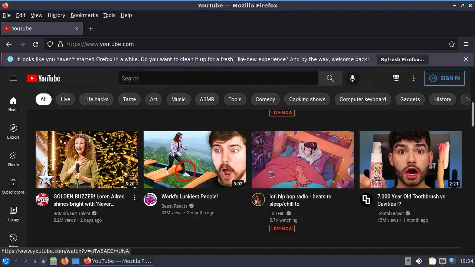Click the YouTube logo

click(43, 78)
